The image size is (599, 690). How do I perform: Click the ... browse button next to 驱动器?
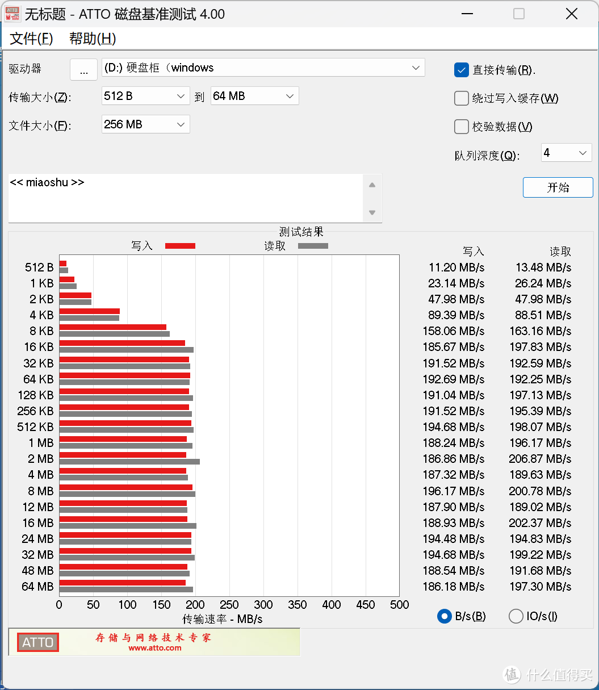83,69
